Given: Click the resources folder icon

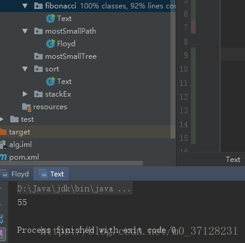Looking at the screenshot, I should pos(26,107).
